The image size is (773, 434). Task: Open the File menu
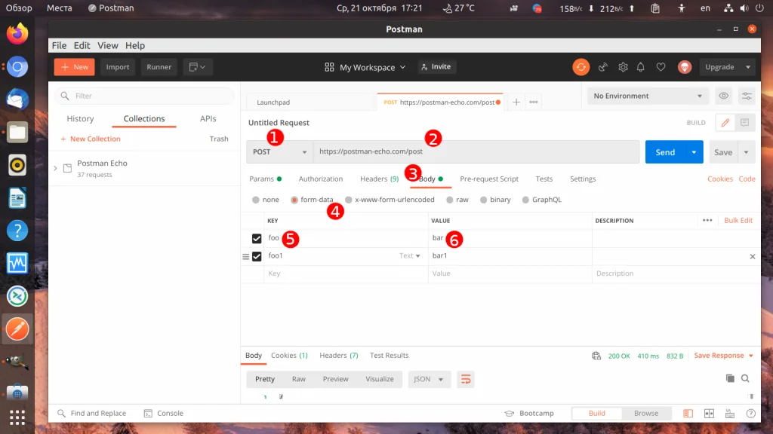(x=59, y=45)
